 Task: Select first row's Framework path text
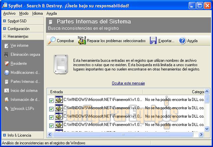(x=103, y=100)
